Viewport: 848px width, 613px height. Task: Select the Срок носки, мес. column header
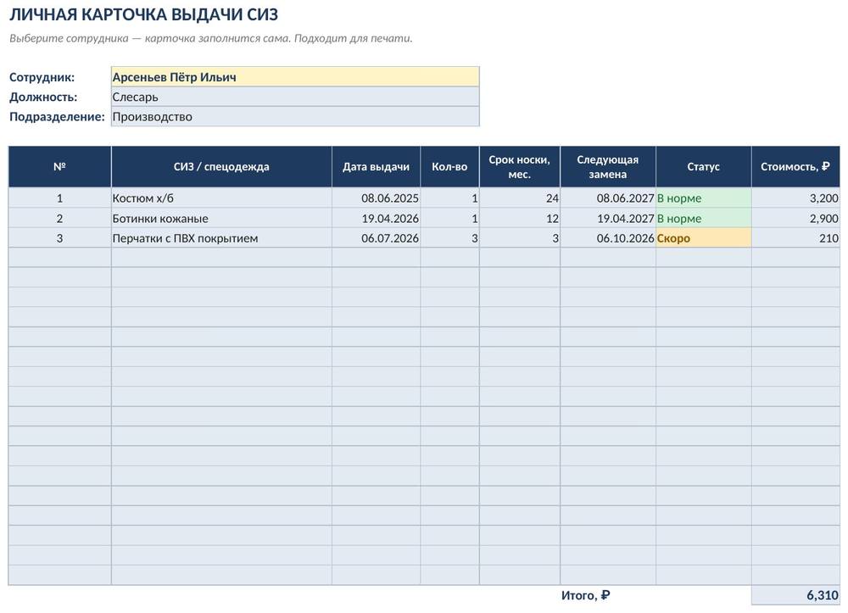point(520,166)
